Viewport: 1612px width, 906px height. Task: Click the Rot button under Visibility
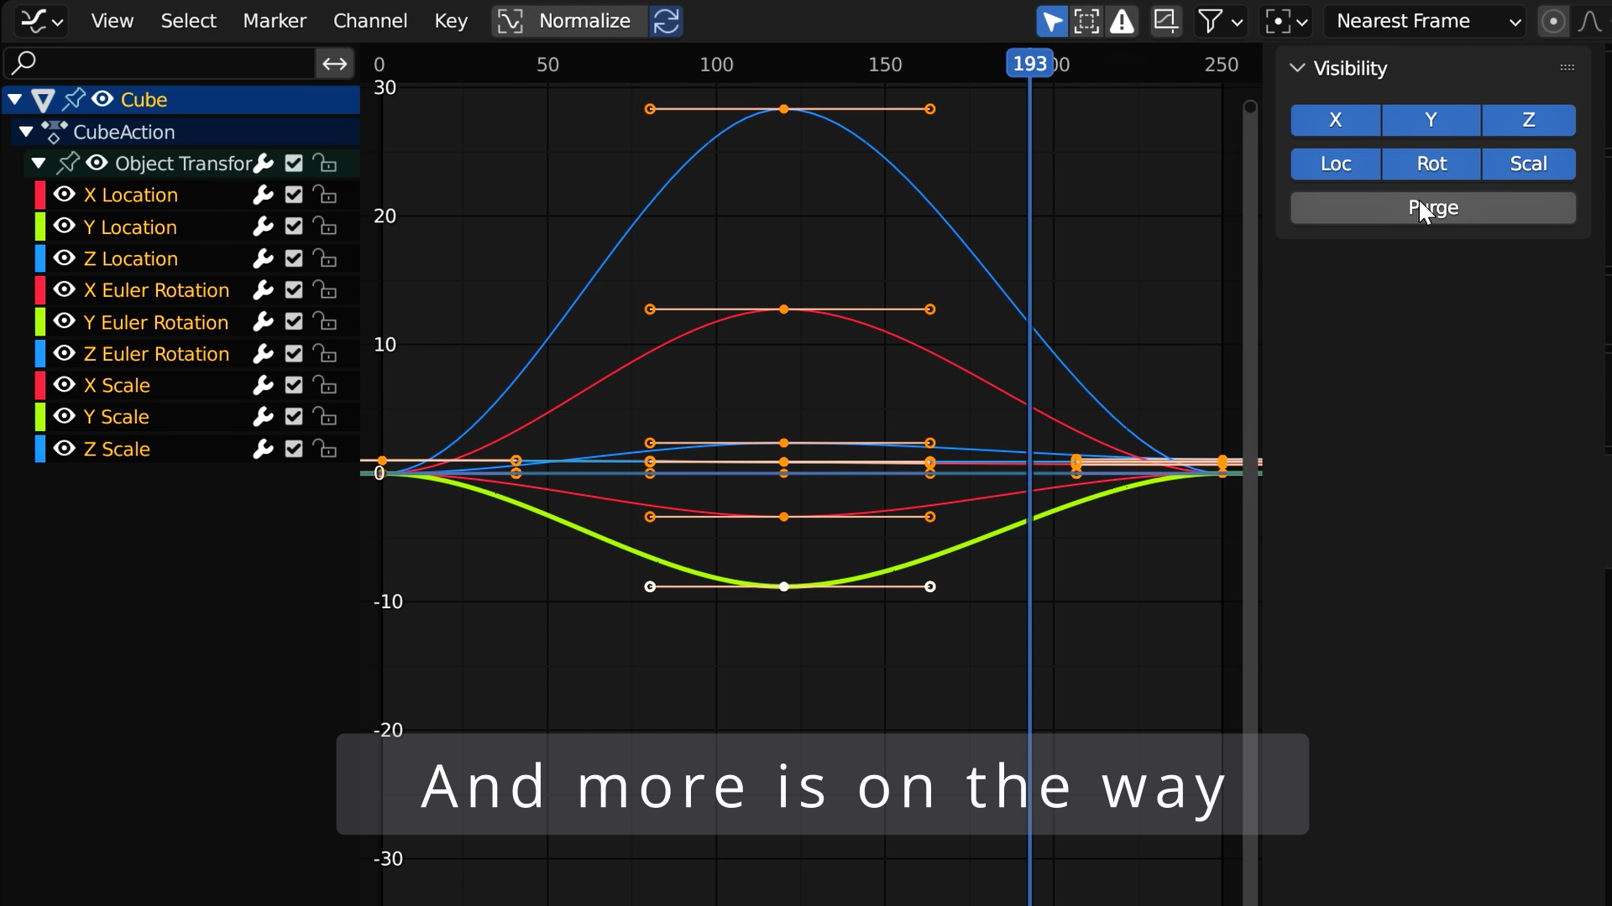pos(1431,164)
